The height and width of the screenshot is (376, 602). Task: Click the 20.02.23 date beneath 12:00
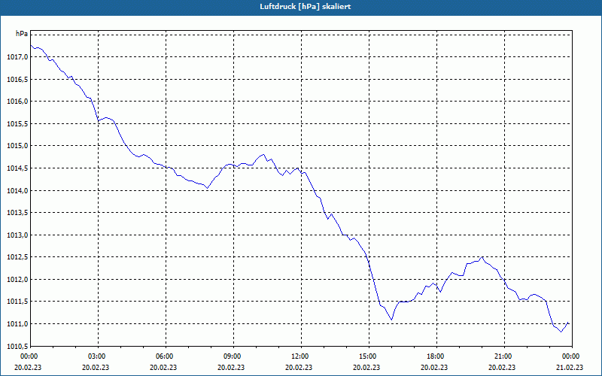(x=299, y=367)
